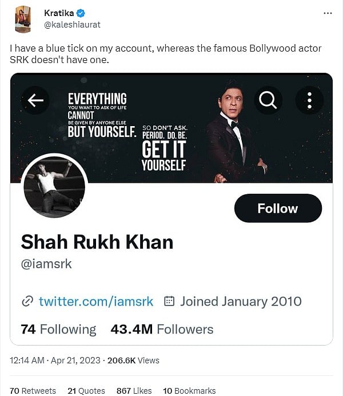
Task: Click the back arrow on the profile banner
Action: point(35,101)
